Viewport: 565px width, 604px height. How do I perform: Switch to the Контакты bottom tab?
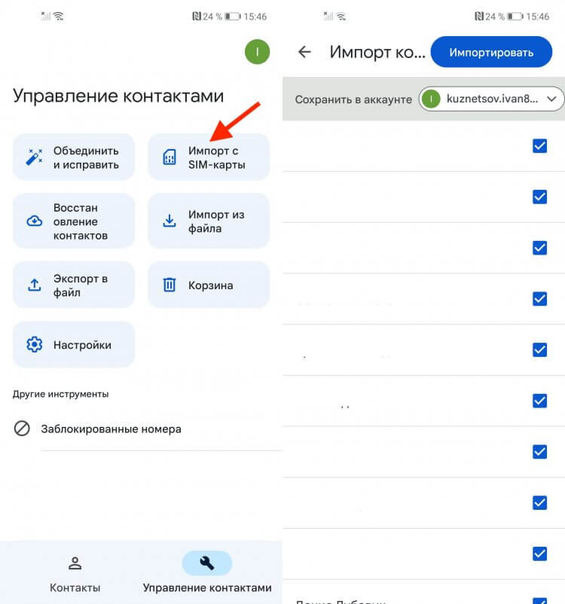(75, 574)
